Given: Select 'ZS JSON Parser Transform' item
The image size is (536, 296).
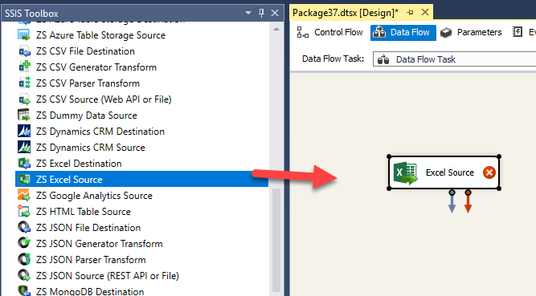Looking at the screenshot, I should [x=91, y=260].
